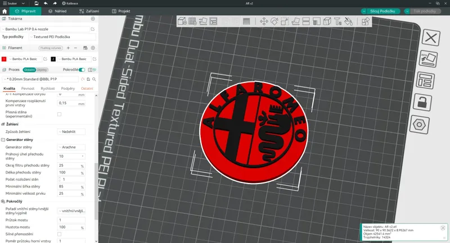The image size is (450, 243).
Task: Open Slicuj Podložku dropdown arrow
Action: [364, 11]
